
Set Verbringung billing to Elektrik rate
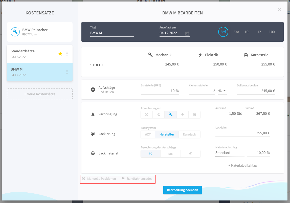pyautogui.click(x=182, y=115)
